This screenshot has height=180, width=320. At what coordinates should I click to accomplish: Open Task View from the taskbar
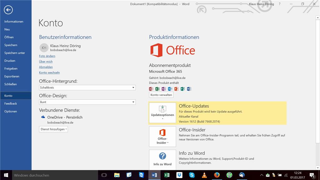click(x=104, y=175)
